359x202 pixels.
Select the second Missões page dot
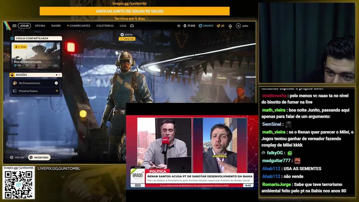(59, 75)
